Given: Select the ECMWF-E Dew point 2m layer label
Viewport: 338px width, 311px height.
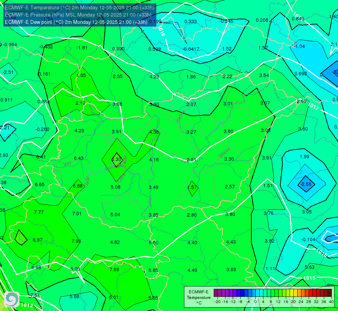Looking at the screenshot, I should 76,22.
